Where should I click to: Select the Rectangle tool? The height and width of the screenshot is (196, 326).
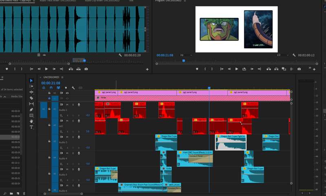(31, 115)
